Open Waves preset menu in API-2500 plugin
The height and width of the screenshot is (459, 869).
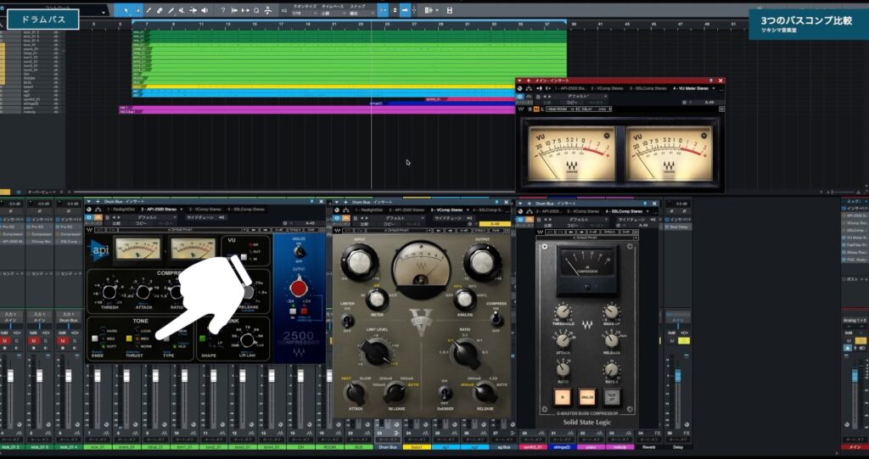pyautogui.click(x=183, y=229)
